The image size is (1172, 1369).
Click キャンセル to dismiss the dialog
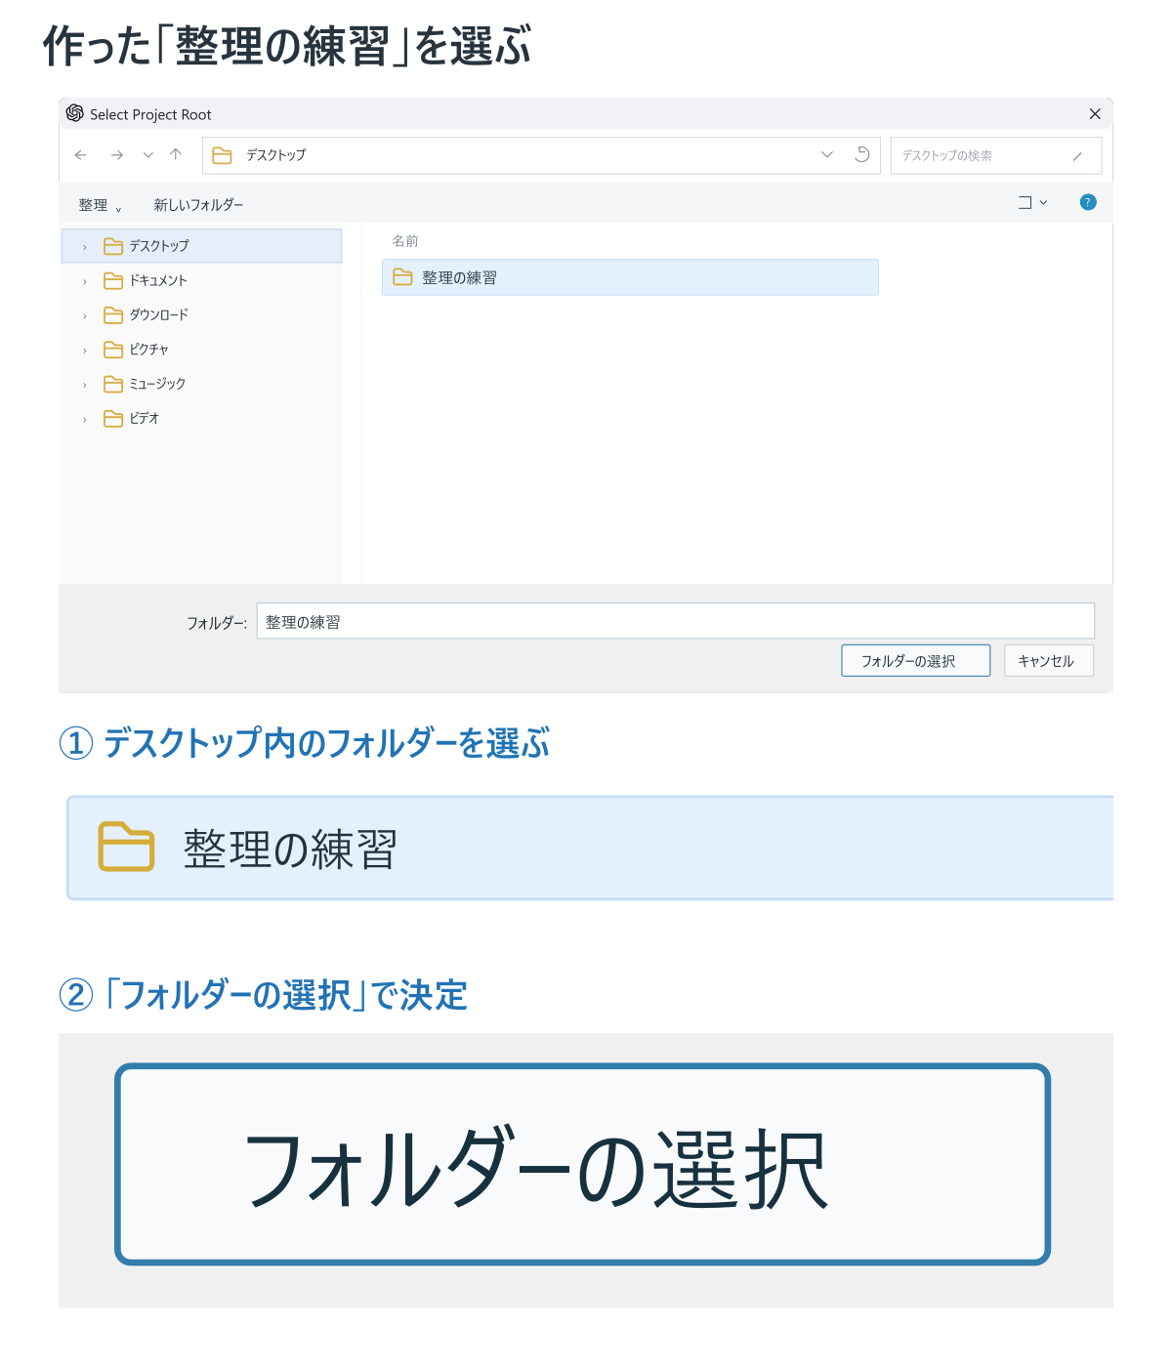[1048, 660]
